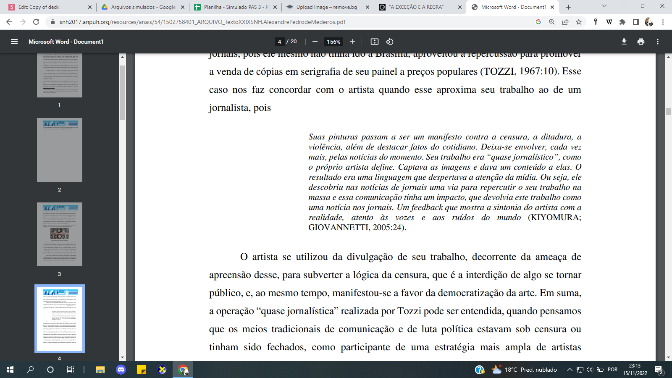Select page 3 thumbnail

(60, 234)
